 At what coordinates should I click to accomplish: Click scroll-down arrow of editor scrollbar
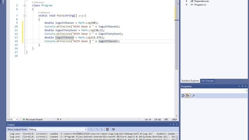pos(176,116)
